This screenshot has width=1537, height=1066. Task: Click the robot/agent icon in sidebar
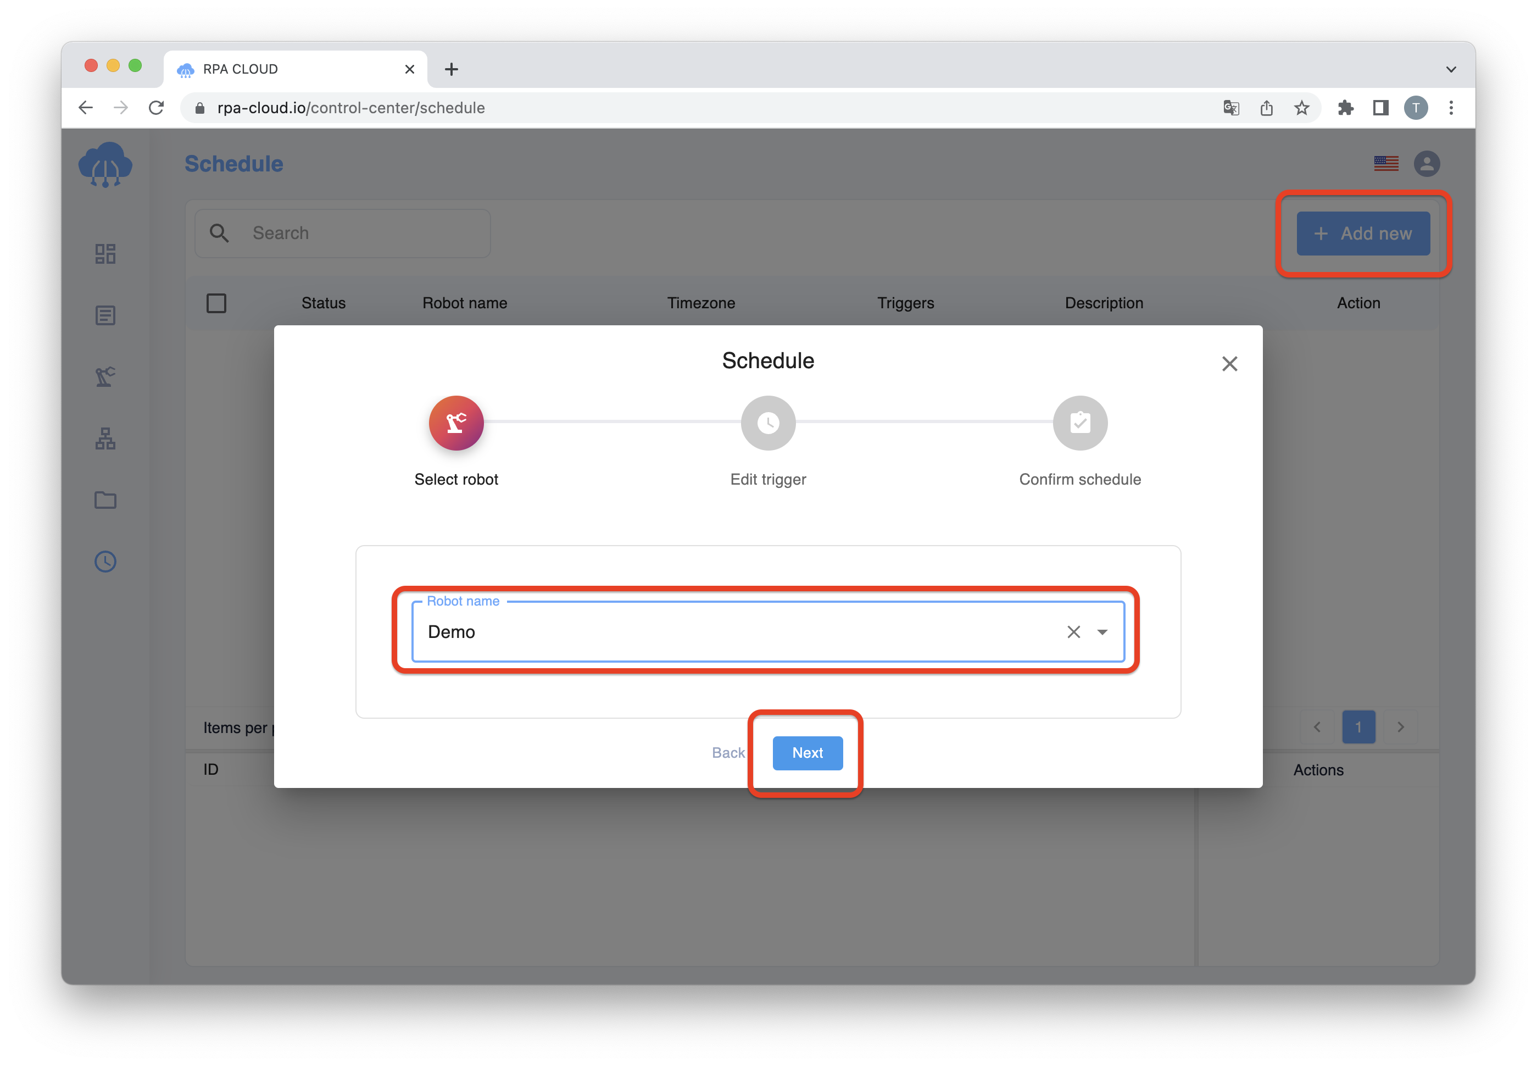click(x=105, y=377)
